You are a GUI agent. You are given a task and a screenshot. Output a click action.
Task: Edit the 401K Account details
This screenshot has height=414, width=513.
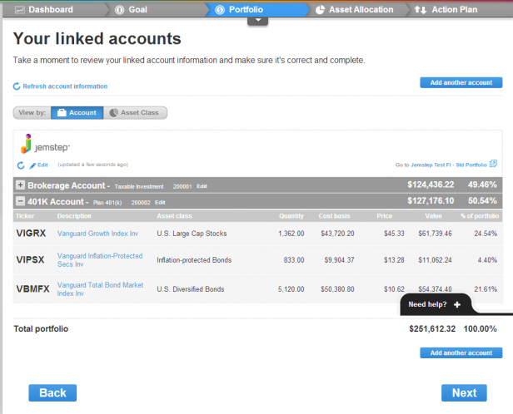click(160, 202)
